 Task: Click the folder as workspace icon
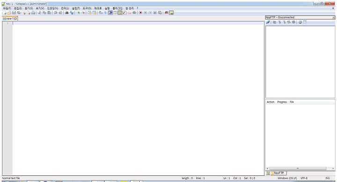tap(129, 13)
